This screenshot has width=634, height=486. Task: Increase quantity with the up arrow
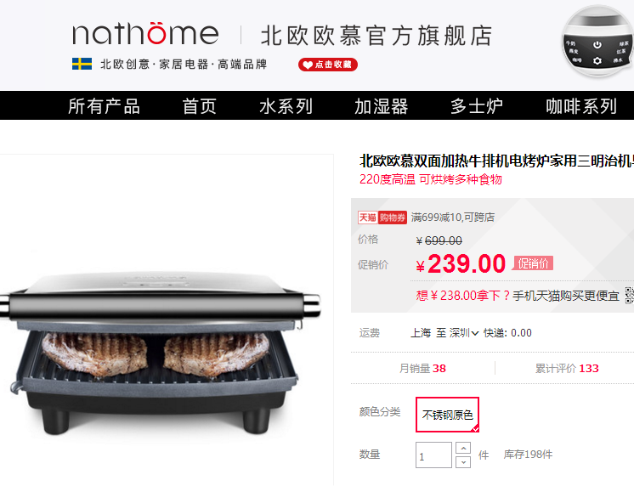point(463,448)
